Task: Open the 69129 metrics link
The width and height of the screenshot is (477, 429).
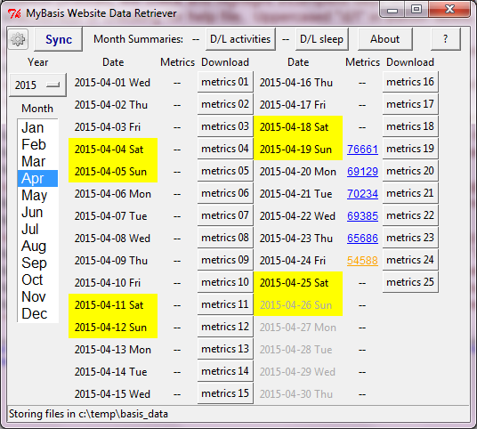Action: click(x=362, y=172)
